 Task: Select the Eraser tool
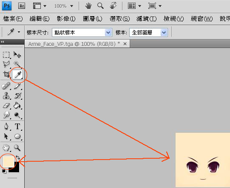6,105
